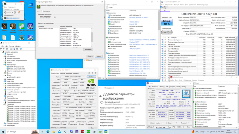
Task: Click the taskbar Settings gear icon
Action: click(65, 132)
